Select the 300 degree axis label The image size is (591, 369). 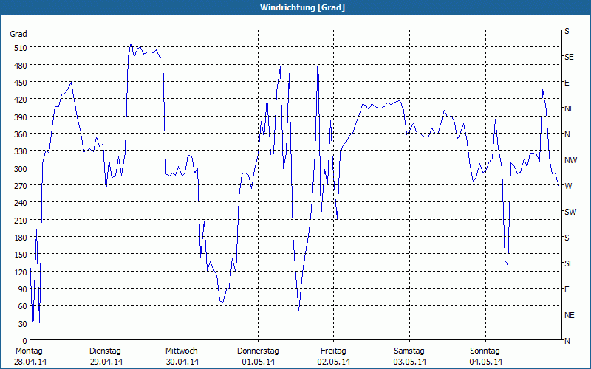pos(21,169)
